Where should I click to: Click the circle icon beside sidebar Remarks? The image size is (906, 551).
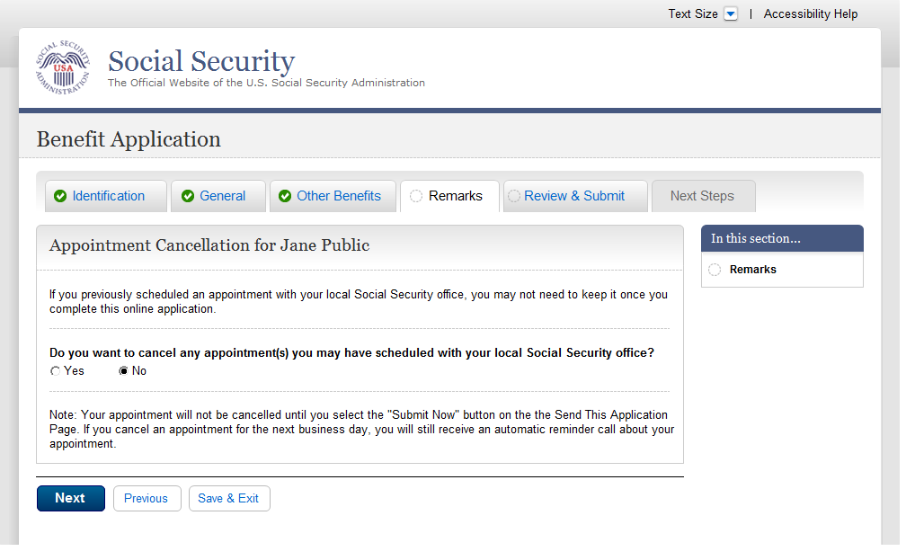click(x=715, y=270)
